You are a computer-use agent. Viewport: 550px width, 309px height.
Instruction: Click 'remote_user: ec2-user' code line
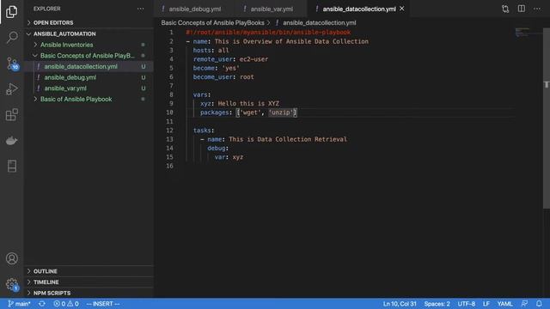(230, 59)
